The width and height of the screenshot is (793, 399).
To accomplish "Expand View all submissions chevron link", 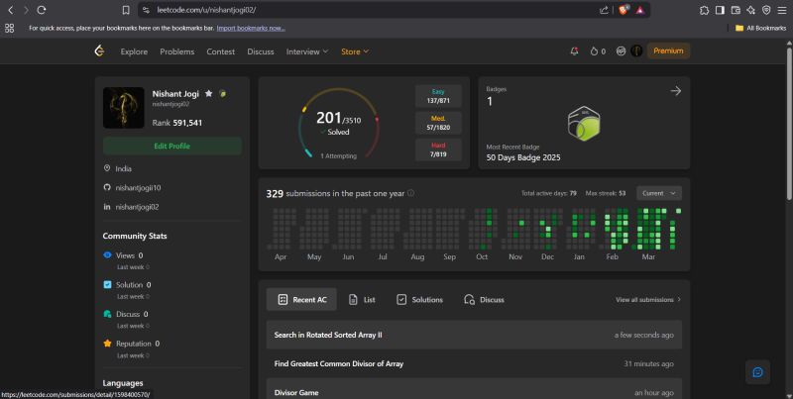I will [x=648, y=300].
